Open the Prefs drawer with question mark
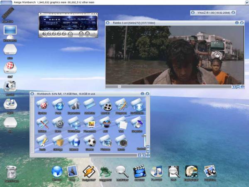The height and width of the screenshot is (187, 249). tap(58, 106)
